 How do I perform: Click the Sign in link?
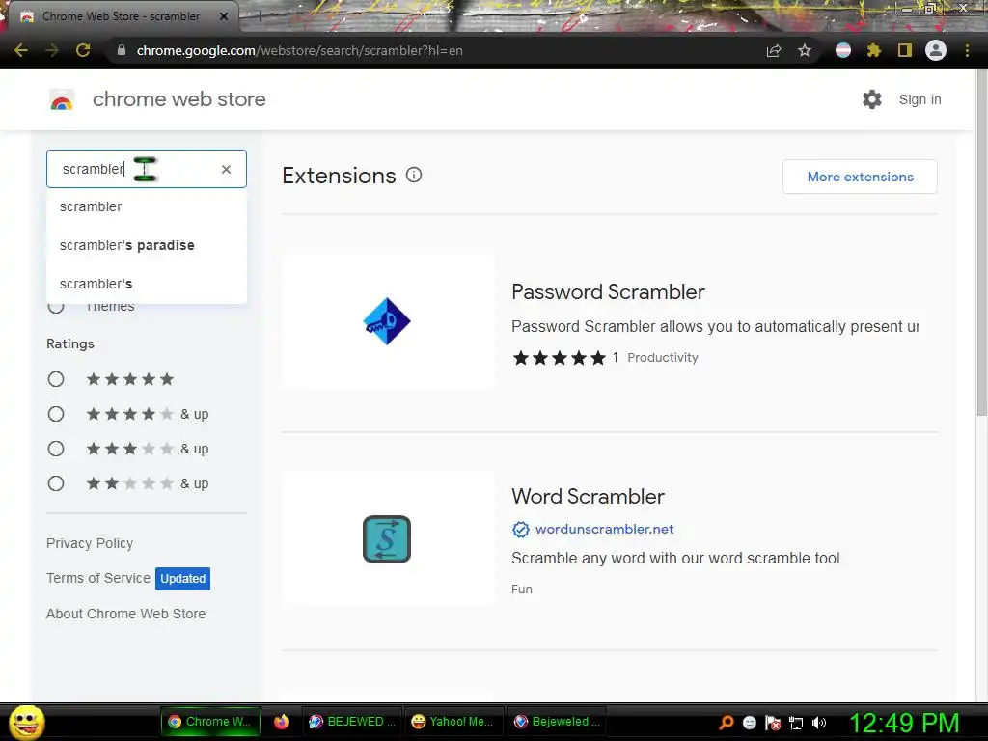click(919, 99)
